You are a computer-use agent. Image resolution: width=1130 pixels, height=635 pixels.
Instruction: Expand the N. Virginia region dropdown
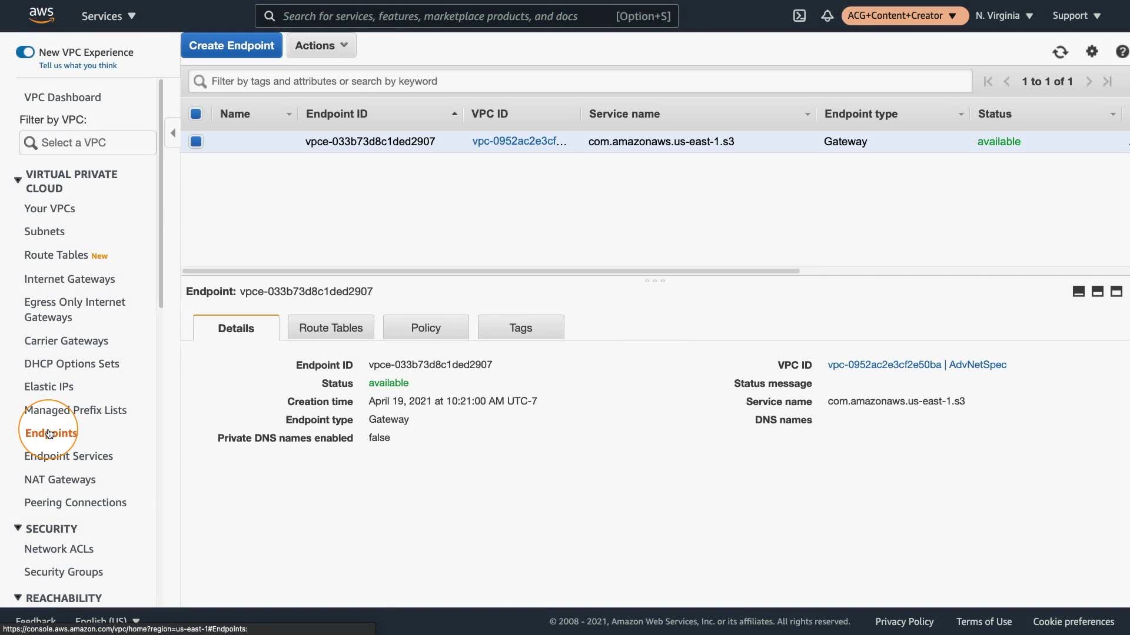pos(1003,16)
